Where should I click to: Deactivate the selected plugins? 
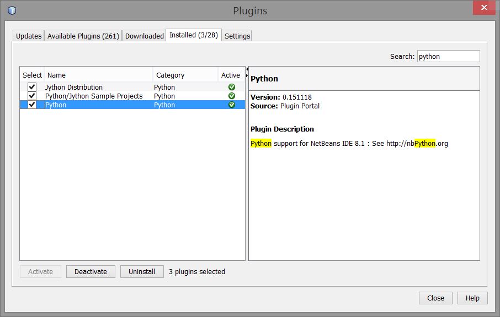tap(91, 271)
